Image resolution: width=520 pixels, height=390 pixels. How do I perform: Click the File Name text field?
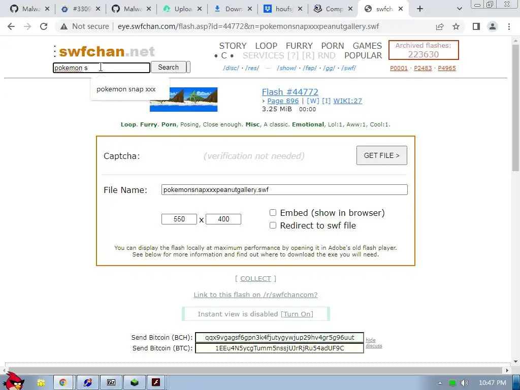coord(284,190)
